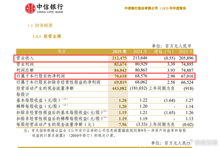Click the per-share cash flow 2023 value (0.02)
The height and width of the screenshot is (148, 220).
pyautogui.click(x=188, y=124)
